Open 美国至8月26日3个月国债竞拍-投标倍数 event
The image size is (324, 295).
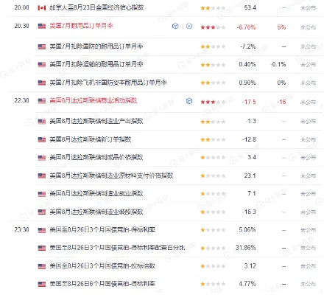tap(102, 266)
